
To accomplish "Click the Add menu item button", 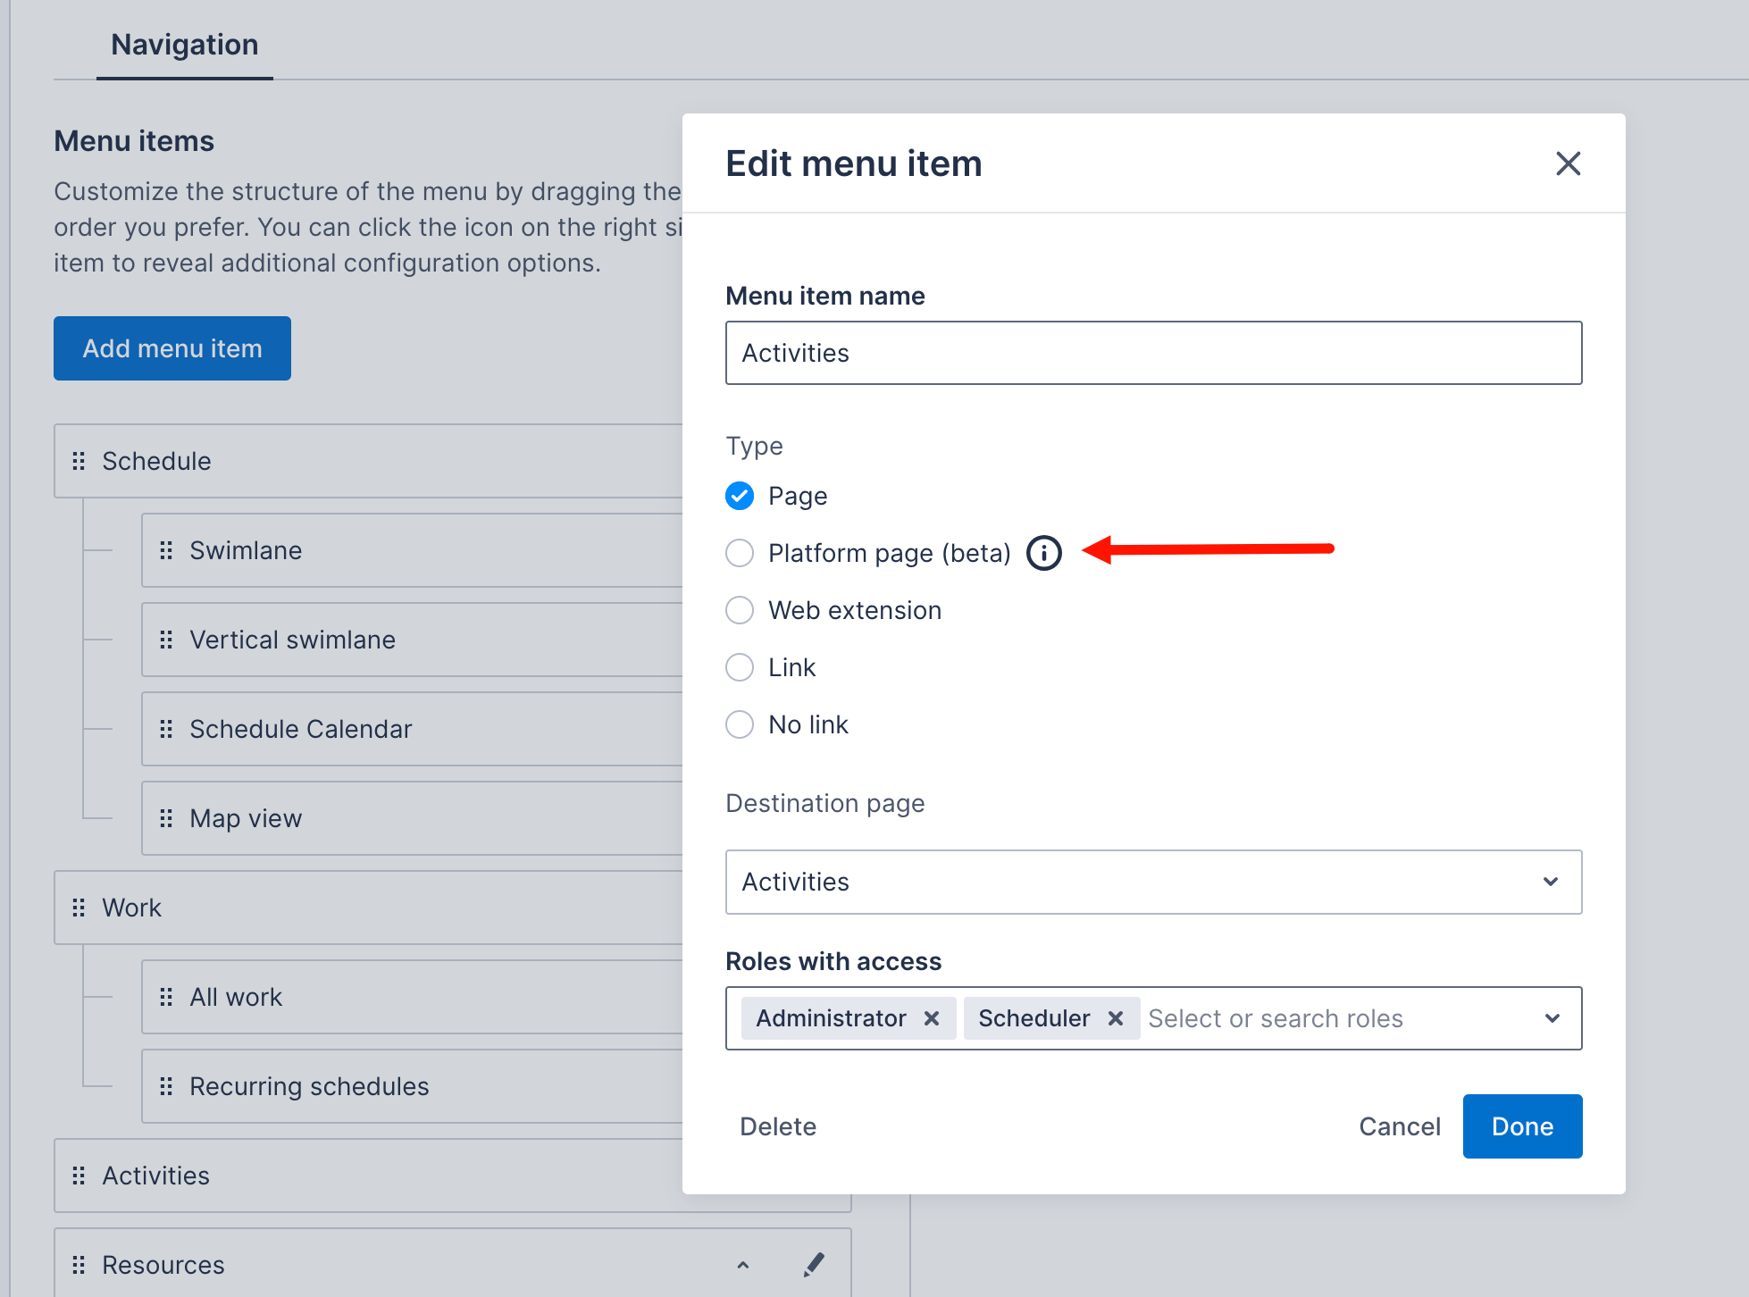I will click(172, 348).
